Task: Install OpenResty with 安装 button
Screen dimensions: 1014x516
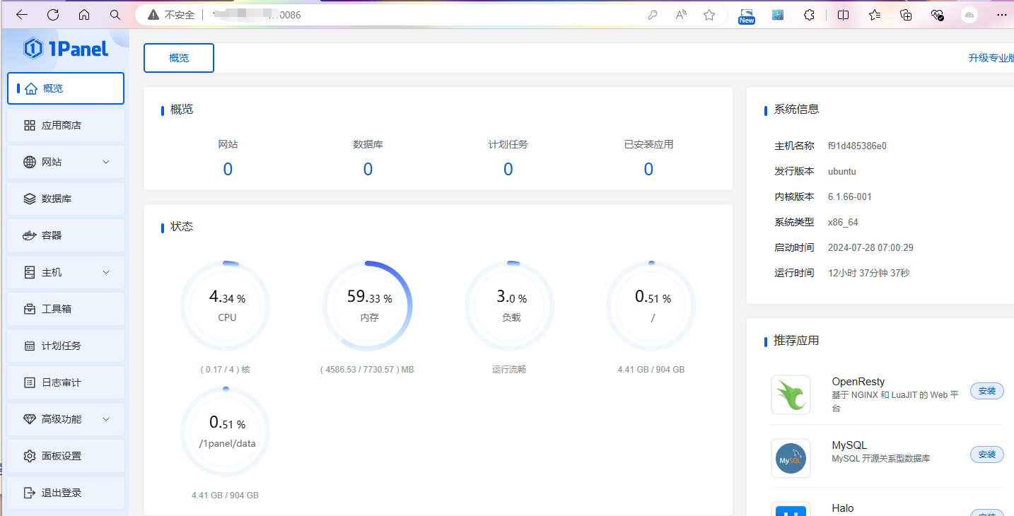Action: [x=986, y=391]
